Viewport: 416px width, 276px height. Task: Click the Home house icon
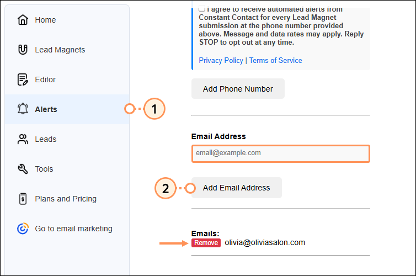click(x=23, y=20)
